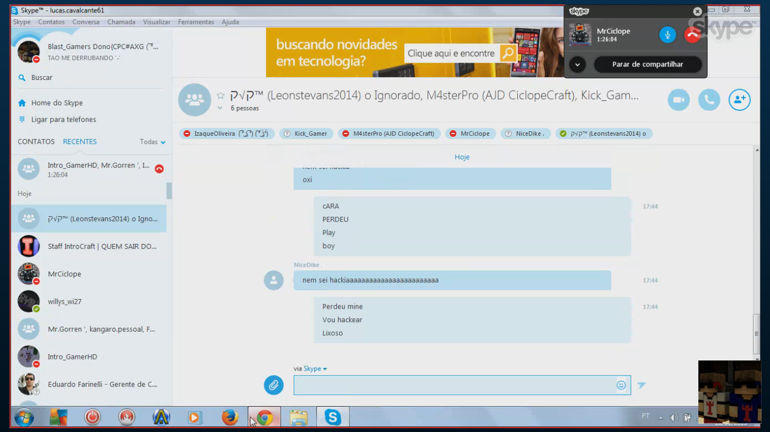Screen dimensions: 770x432
Task: Click NiceDike's avatar beside the message
Action: coord(274,280)
